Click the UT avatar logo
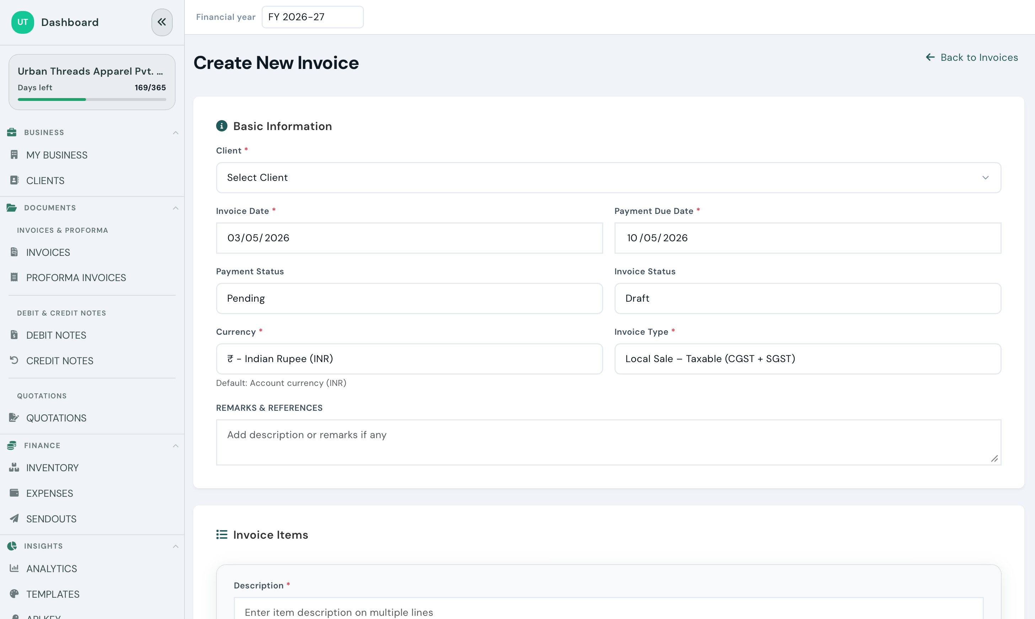The width and height of the screenshot is (1035, 619). click(x=22, y=22)
